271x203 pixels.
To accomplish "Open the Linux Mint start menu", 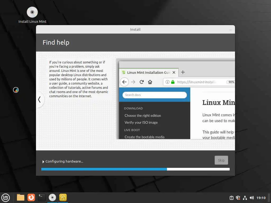I will (x=6, y=198).
